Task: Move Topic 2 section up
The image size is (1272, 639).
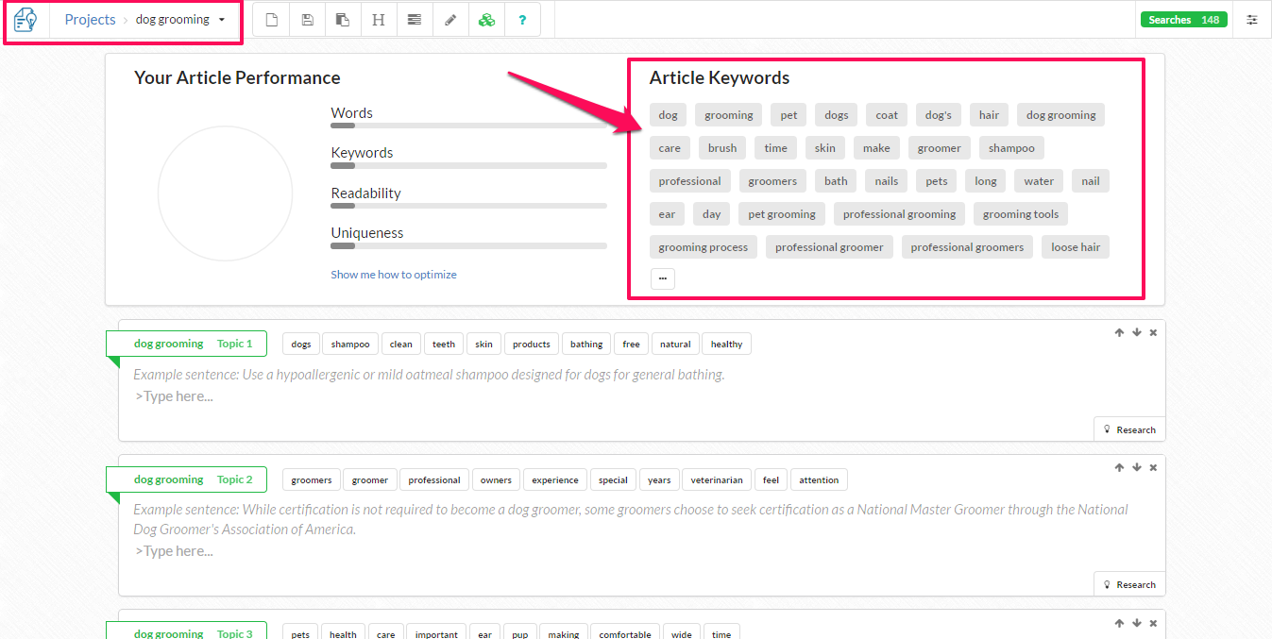Action: tap(1119, 467)
